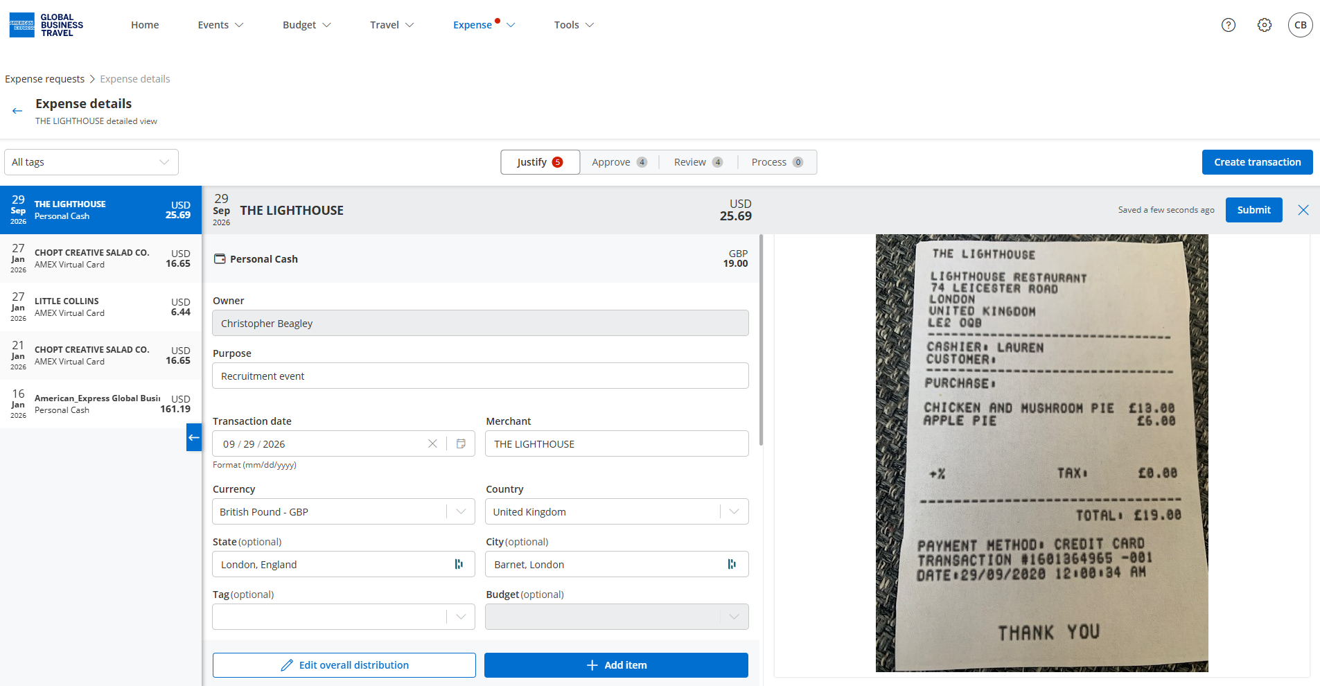The width and height of the screenshot is (1320, 686).
Task: Open the help question mark icon
Action: pos(1229,25)
